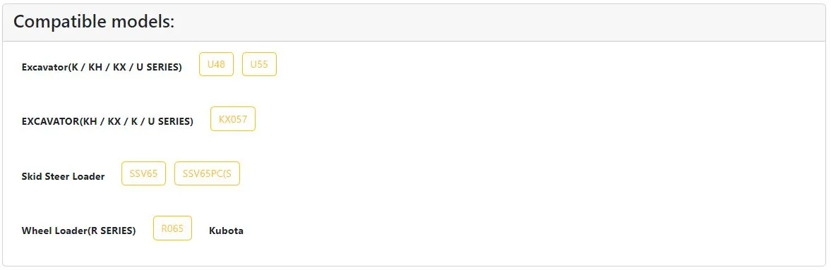Click the brand name after R065

[227, 231]
